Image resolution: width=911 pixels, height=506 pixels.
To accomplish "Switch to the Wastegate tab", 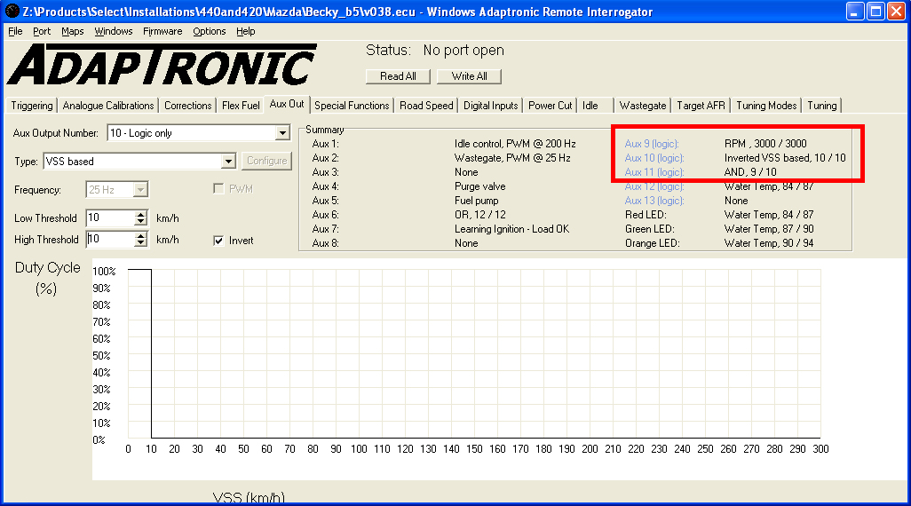I will (x=642, y=106).
